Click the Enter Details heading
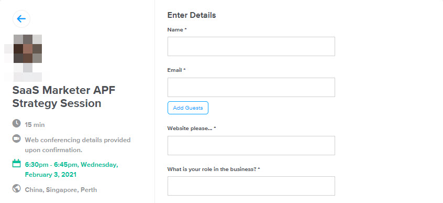 tap(192, 15)
